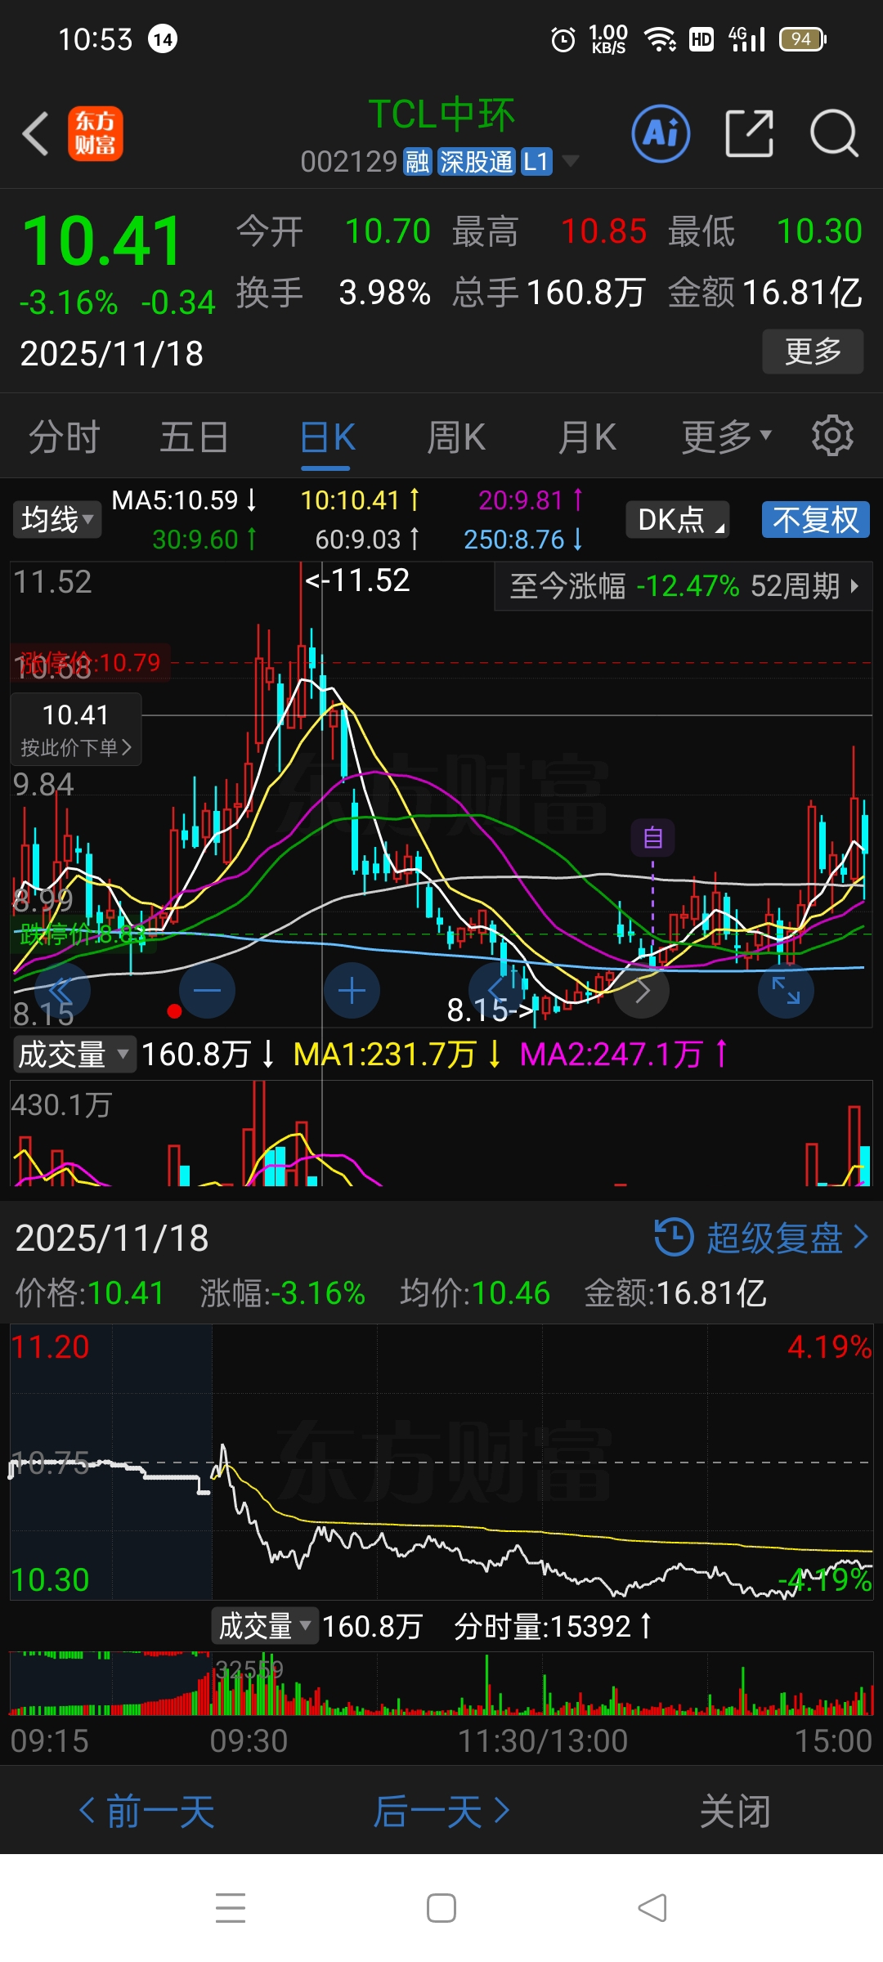Tap the double-left scroll chart button

62,991
